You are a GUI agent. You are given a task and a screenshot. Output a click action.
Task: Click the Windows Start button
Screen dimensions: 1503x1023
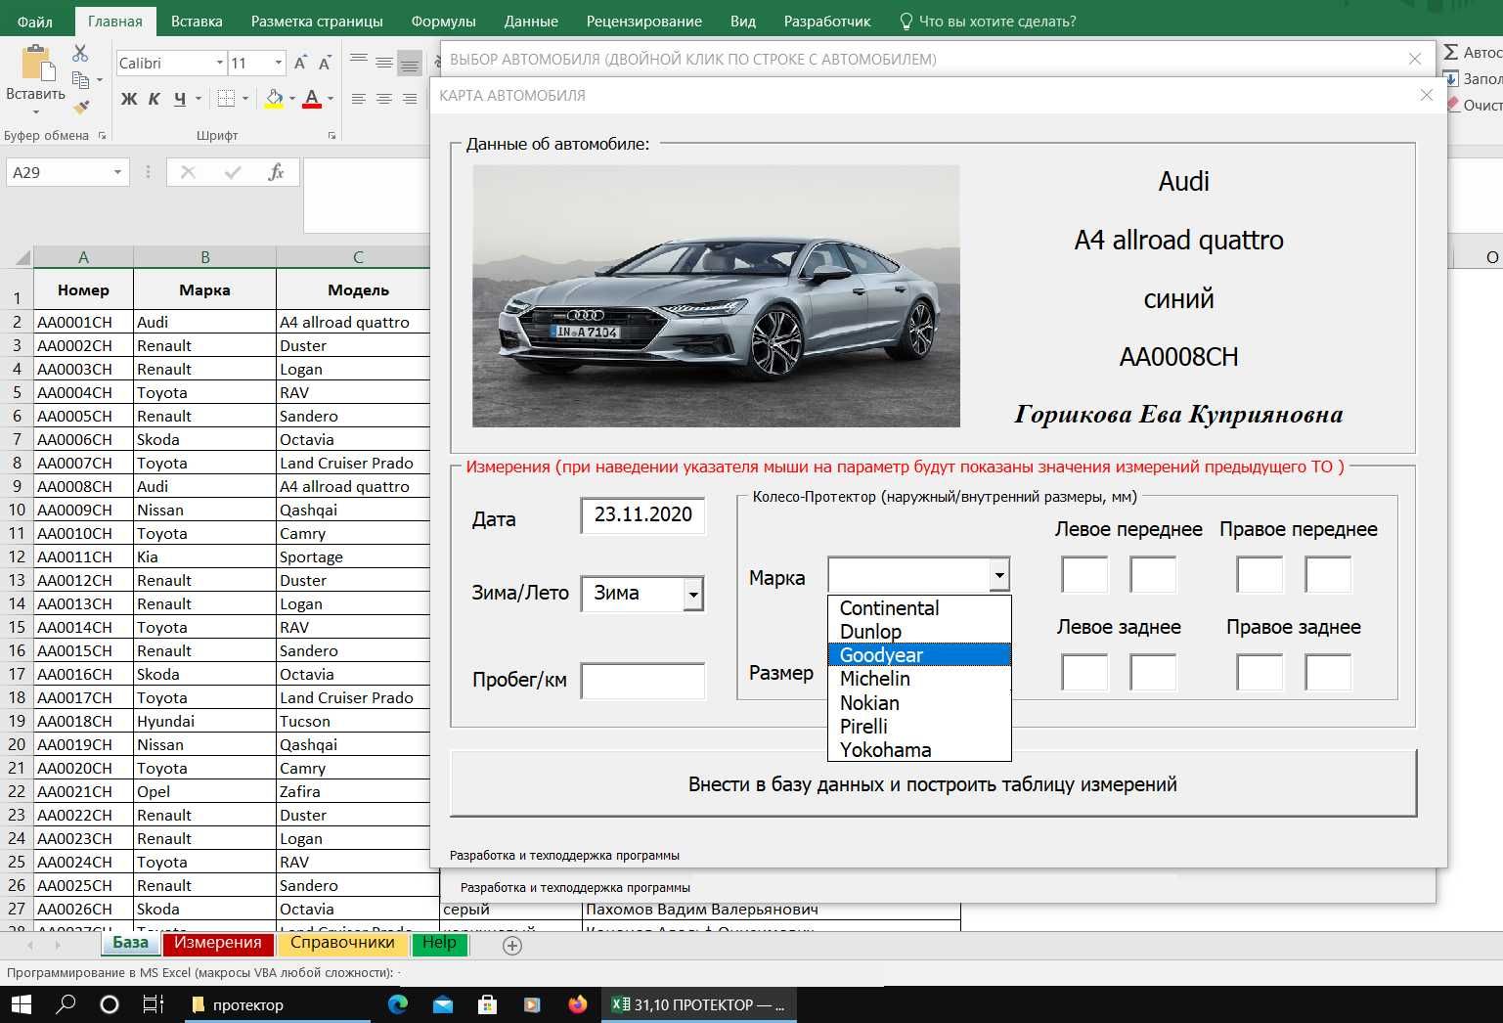(21, 1004)
